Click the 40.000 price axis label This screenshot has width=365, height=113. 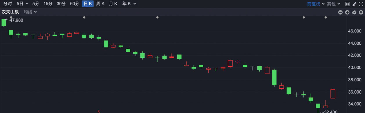tap(355, 68)
